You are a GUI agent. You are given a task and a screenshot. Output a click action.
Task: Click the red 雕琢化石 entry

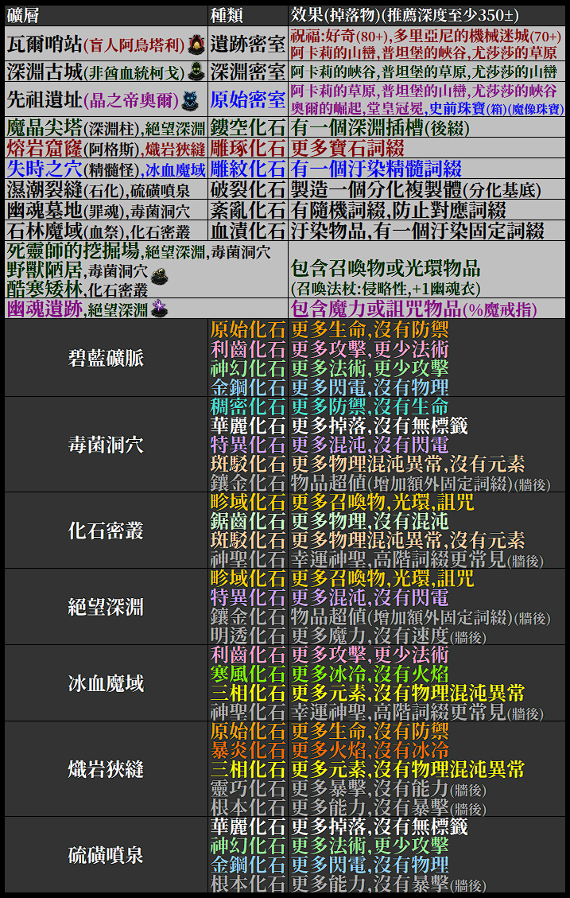[247, 148]
